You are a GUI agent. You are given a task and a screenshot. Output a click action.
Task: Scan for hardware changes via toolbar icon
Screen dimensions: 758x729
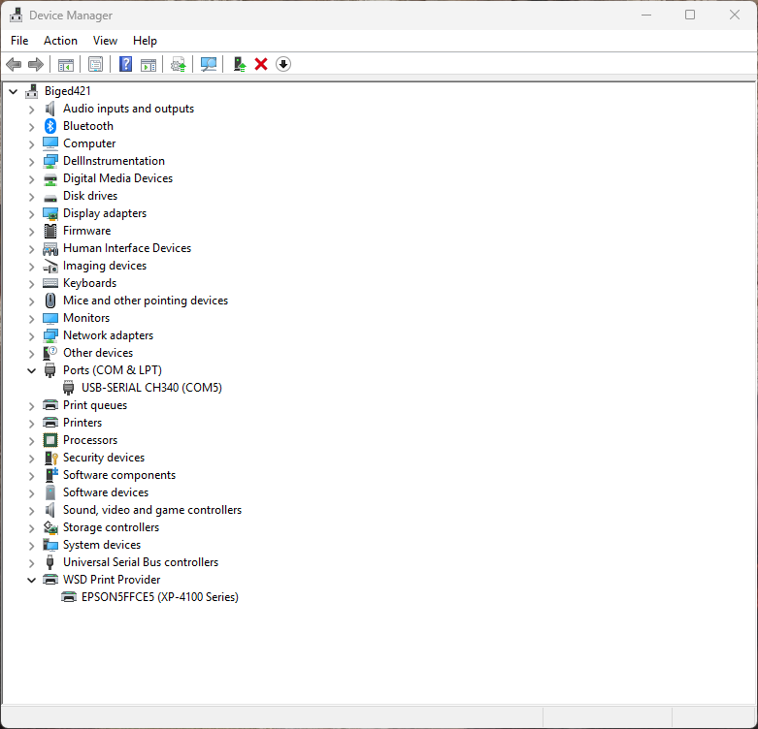pyautogui.click(x=208, y=64)
